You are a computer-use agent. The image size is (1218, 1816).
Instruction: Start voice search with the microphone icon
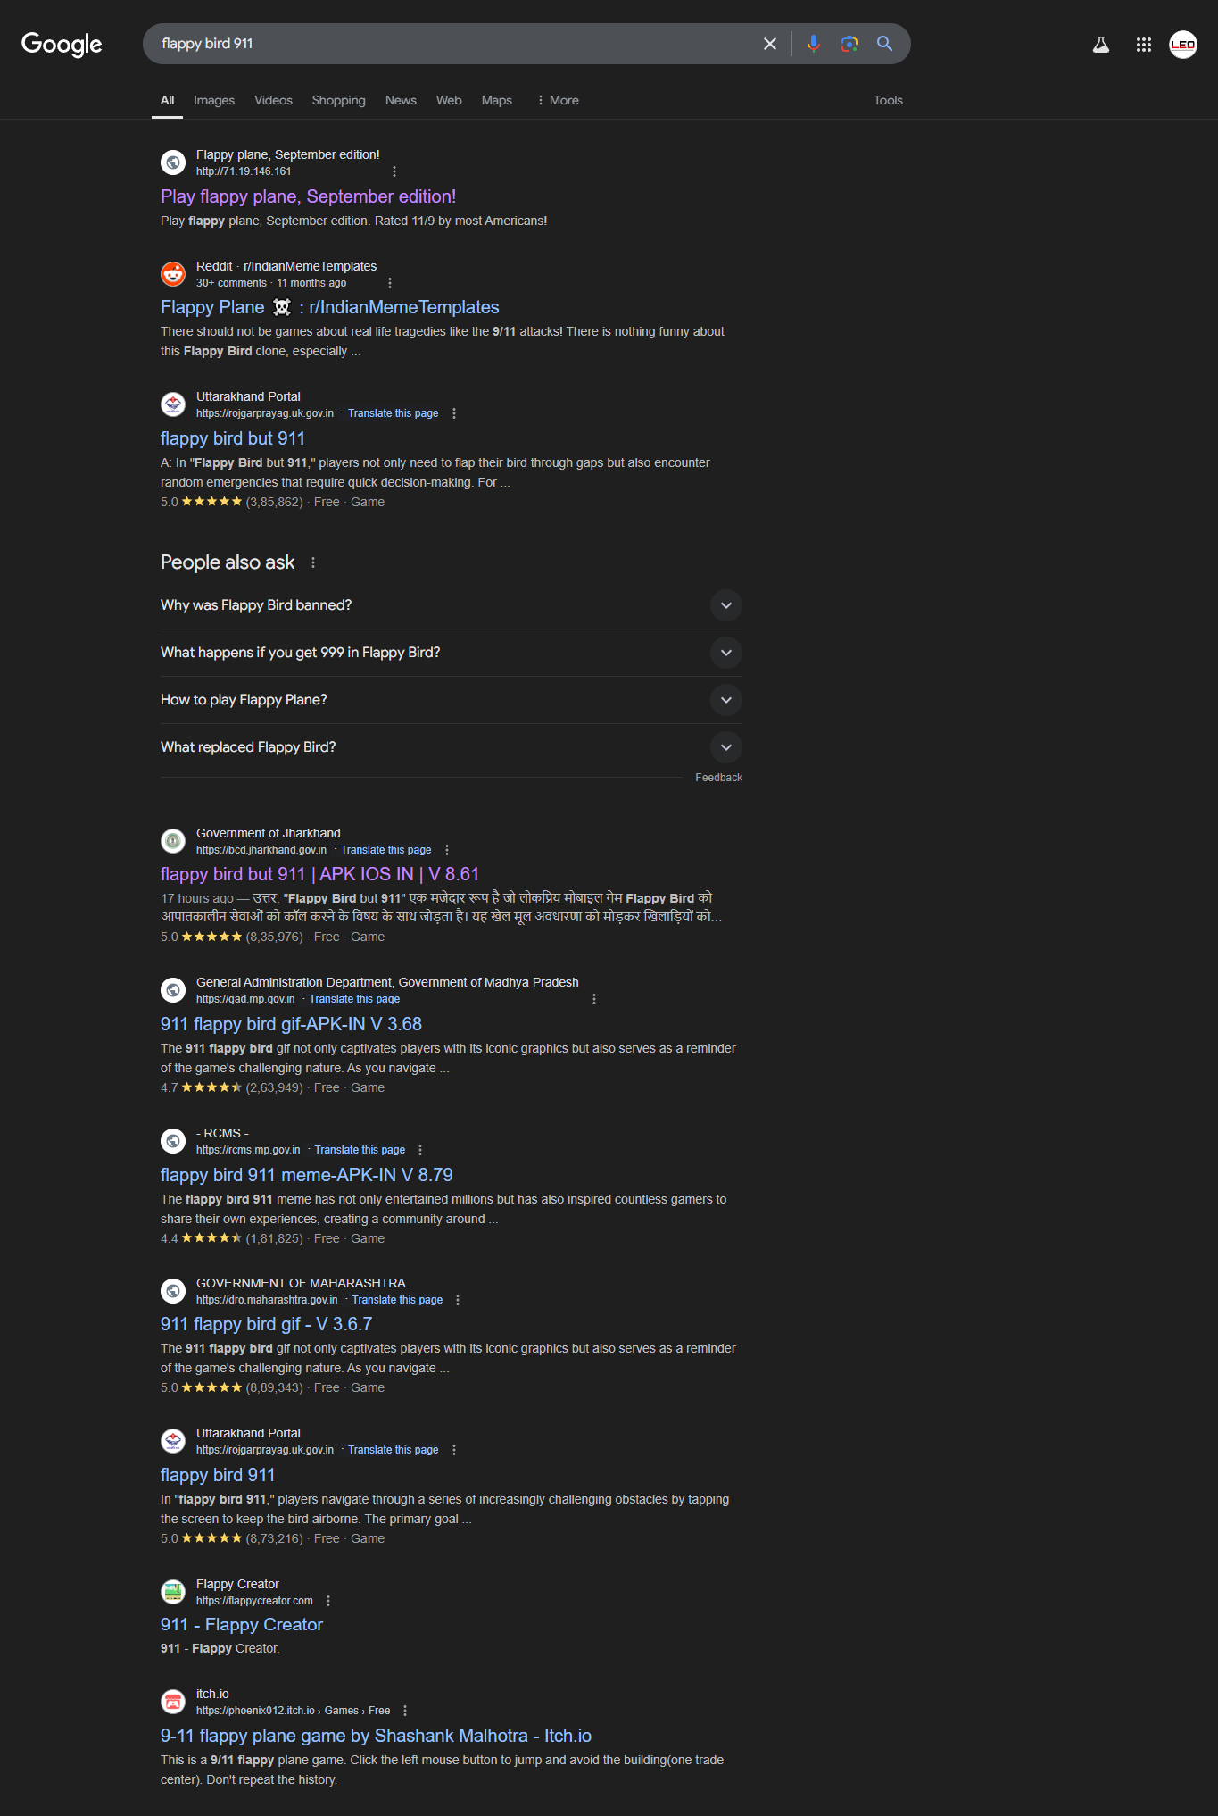813,44
